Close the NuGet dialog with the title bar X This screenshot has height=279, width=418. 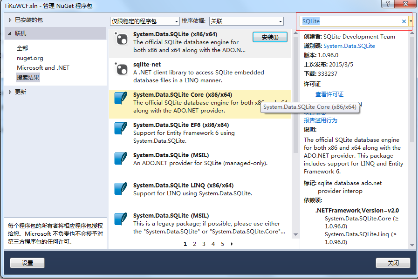405,4
